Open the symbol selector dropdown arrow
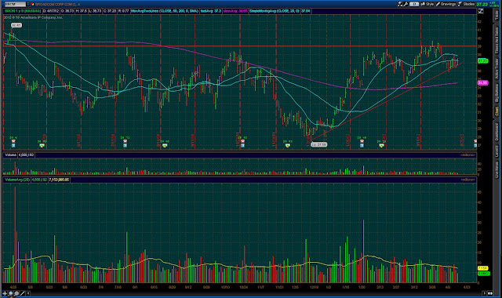 click(x=28, y=4)
